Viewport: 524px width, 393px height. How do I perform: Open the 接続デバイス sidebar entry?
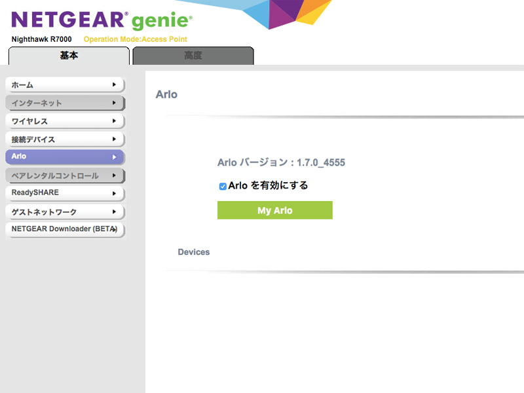64,140
